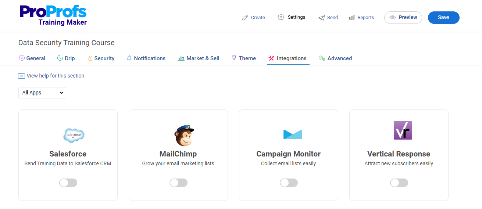Viewport: 482px width, 209px height.
Task: Click "Collect email lists easily" description
Action: click(289, 163)
